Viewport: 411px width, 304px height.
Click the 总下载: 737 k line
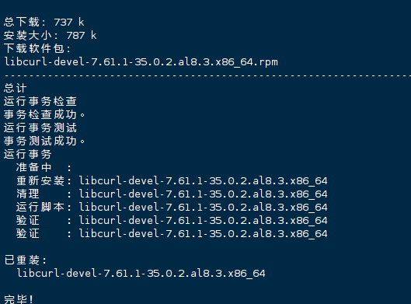[x=44, y=22]
